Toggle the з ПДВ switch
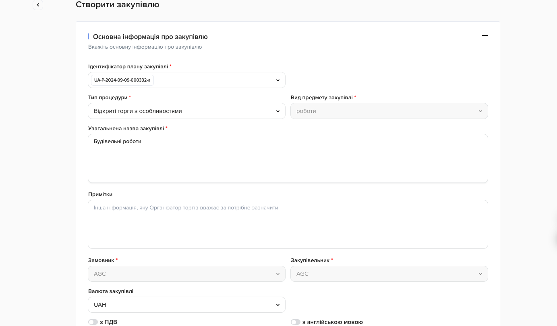Viewport: 557px width, 326px height. click(x=93, y=322)
